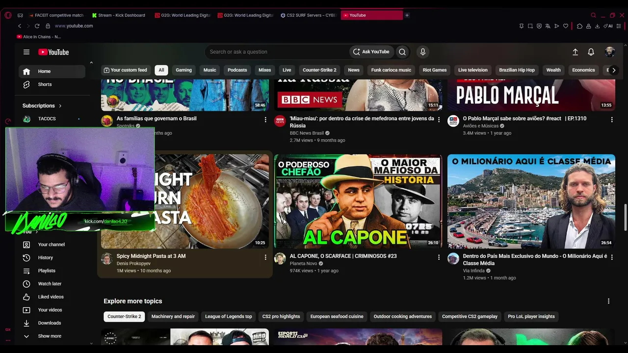The image size is (628, 353).
Task: Select League of Legends top topic
Action: tap(229, 317)
